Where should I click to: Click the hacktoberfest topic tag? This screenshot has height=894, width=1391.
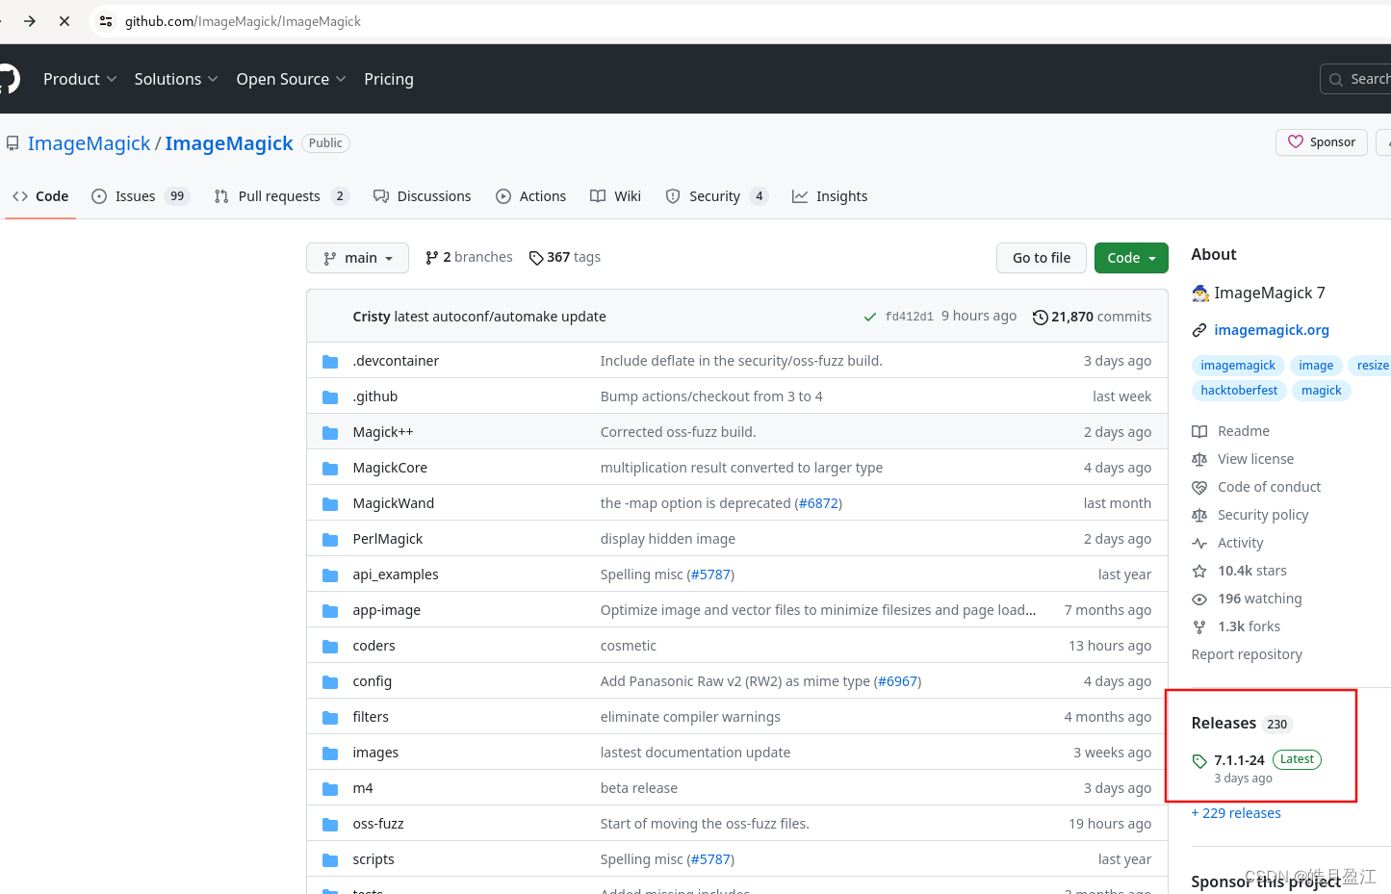1239,391
